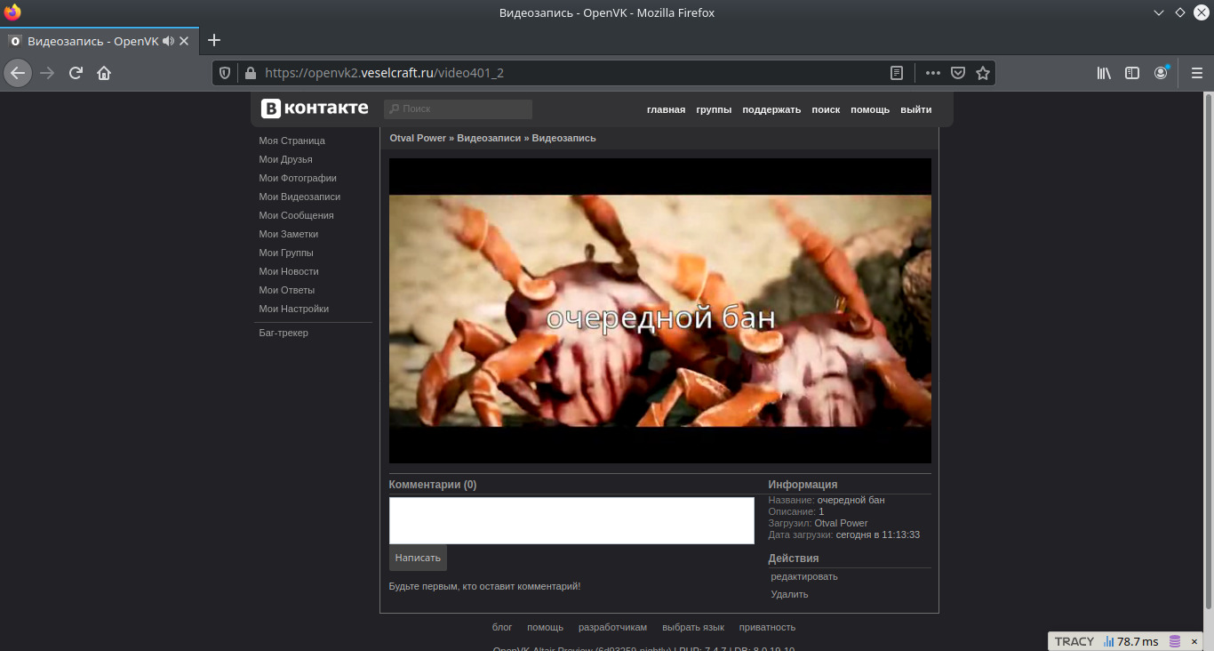
Task: Click the browser forward arrow
Action: pos(47,73)
